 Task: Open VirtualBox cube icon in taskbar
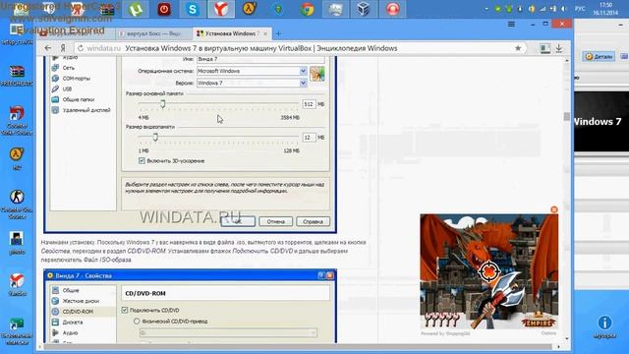click(364, 9)
